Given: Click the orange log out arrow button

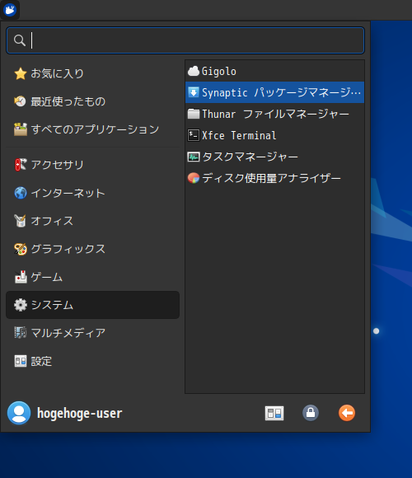Looking at the screenshot, I should [347, 413].
